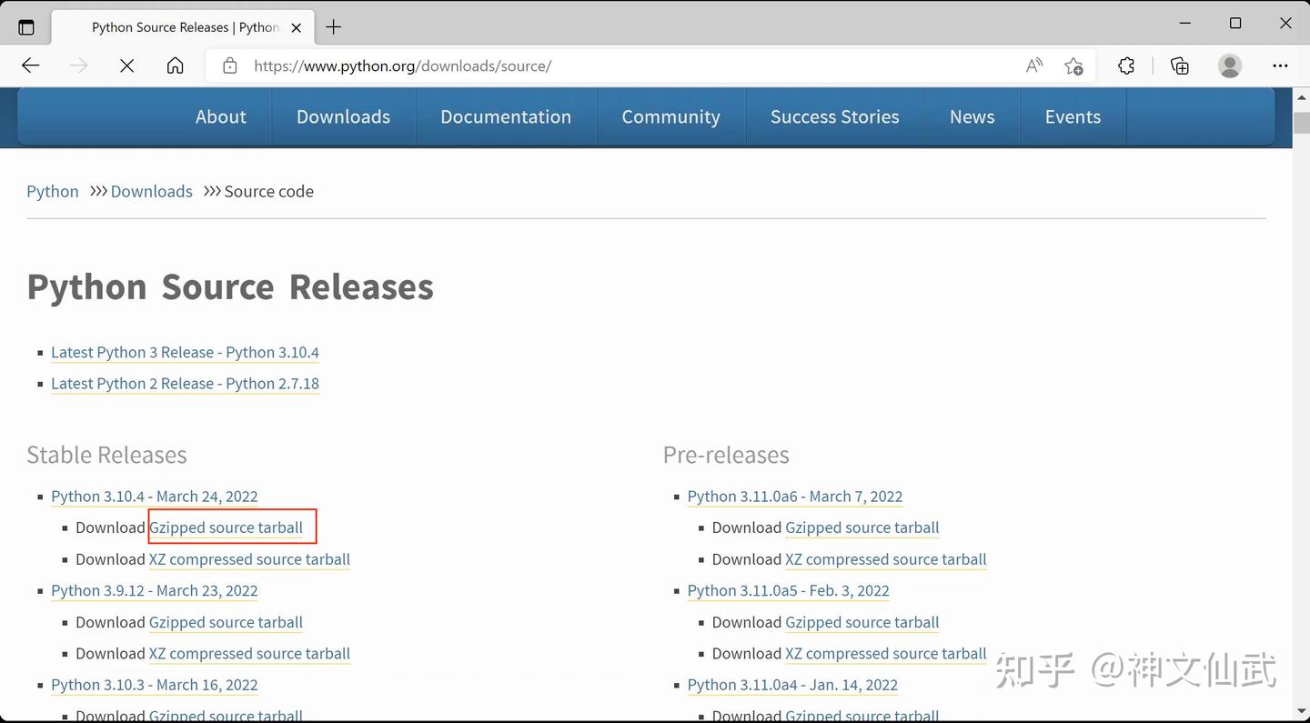Add this page to favorites

pyautogui.click(x=1074, y=65)
